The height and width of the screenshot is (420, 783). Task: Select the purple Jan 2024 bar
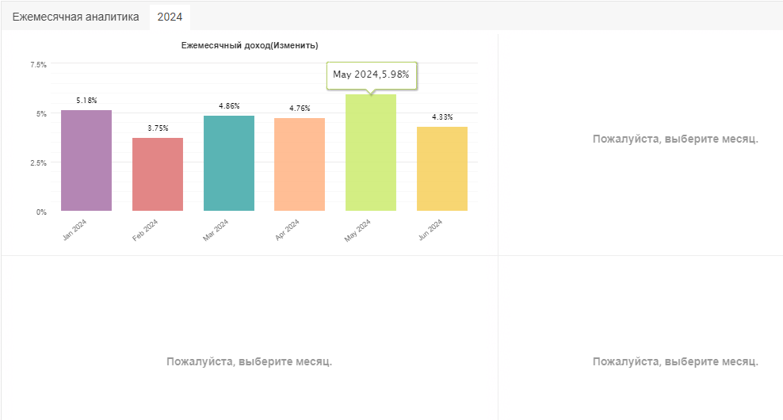86,160
